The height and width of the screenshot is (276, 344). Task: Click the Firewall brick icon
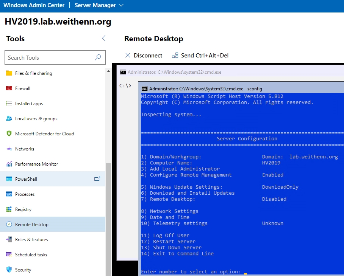point(9,88)
